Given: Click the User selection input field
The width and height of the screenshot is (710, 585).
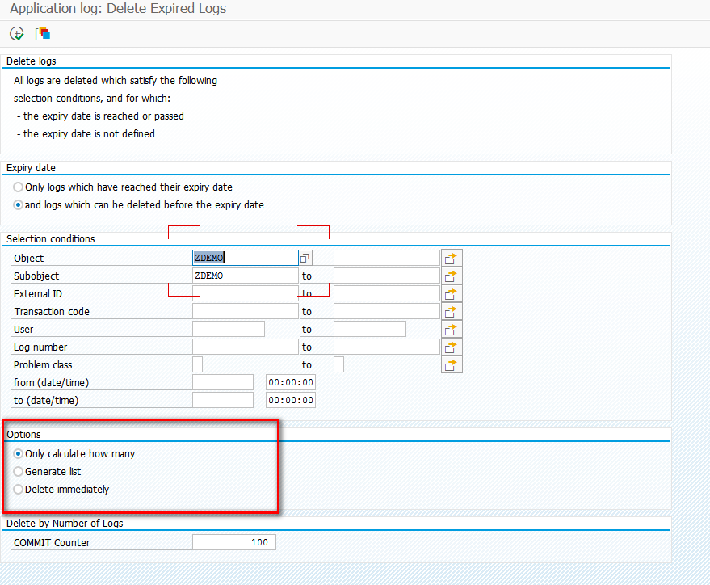Looking at the screenshot, I should (229, 328).
